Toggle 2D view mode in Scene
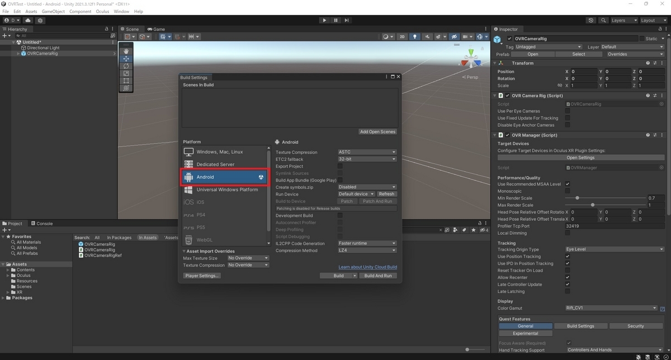 pos(402,37)
